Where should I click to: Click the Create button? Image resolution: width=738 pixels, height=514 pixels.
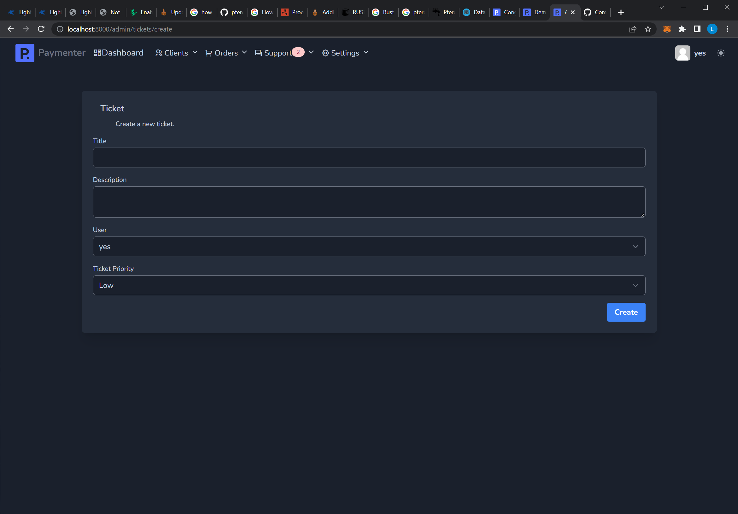(625, 312)
